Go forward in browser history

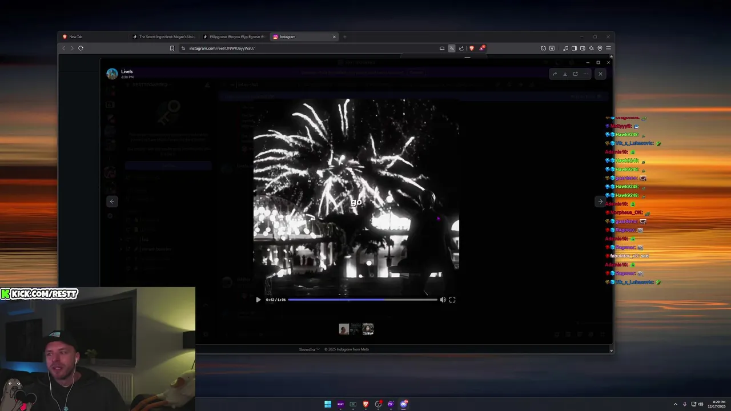[x=71, y=48]
